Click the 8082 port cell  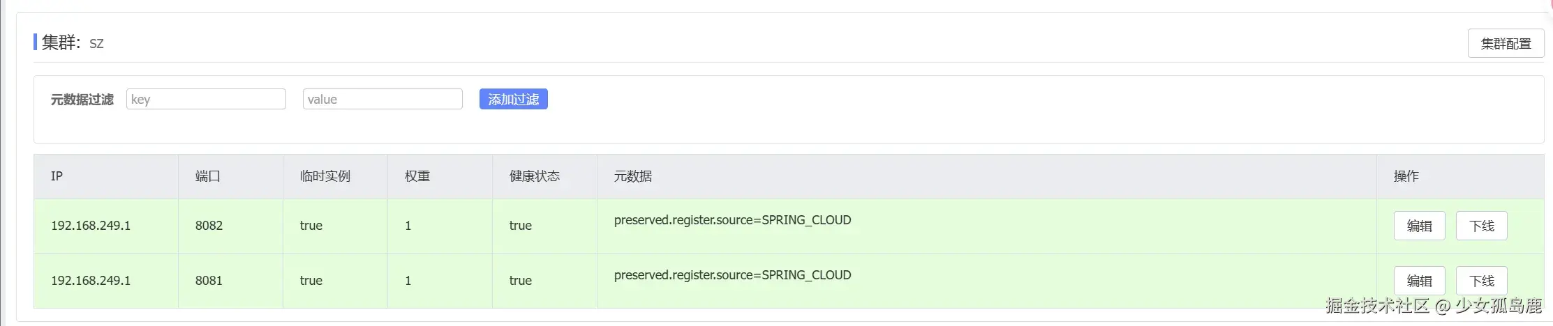coord(209,226)
